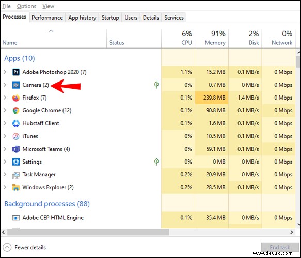Viewport: 301px width, 258px height.
Task: Sort processes by the Name column header
Action: (53, 39)
